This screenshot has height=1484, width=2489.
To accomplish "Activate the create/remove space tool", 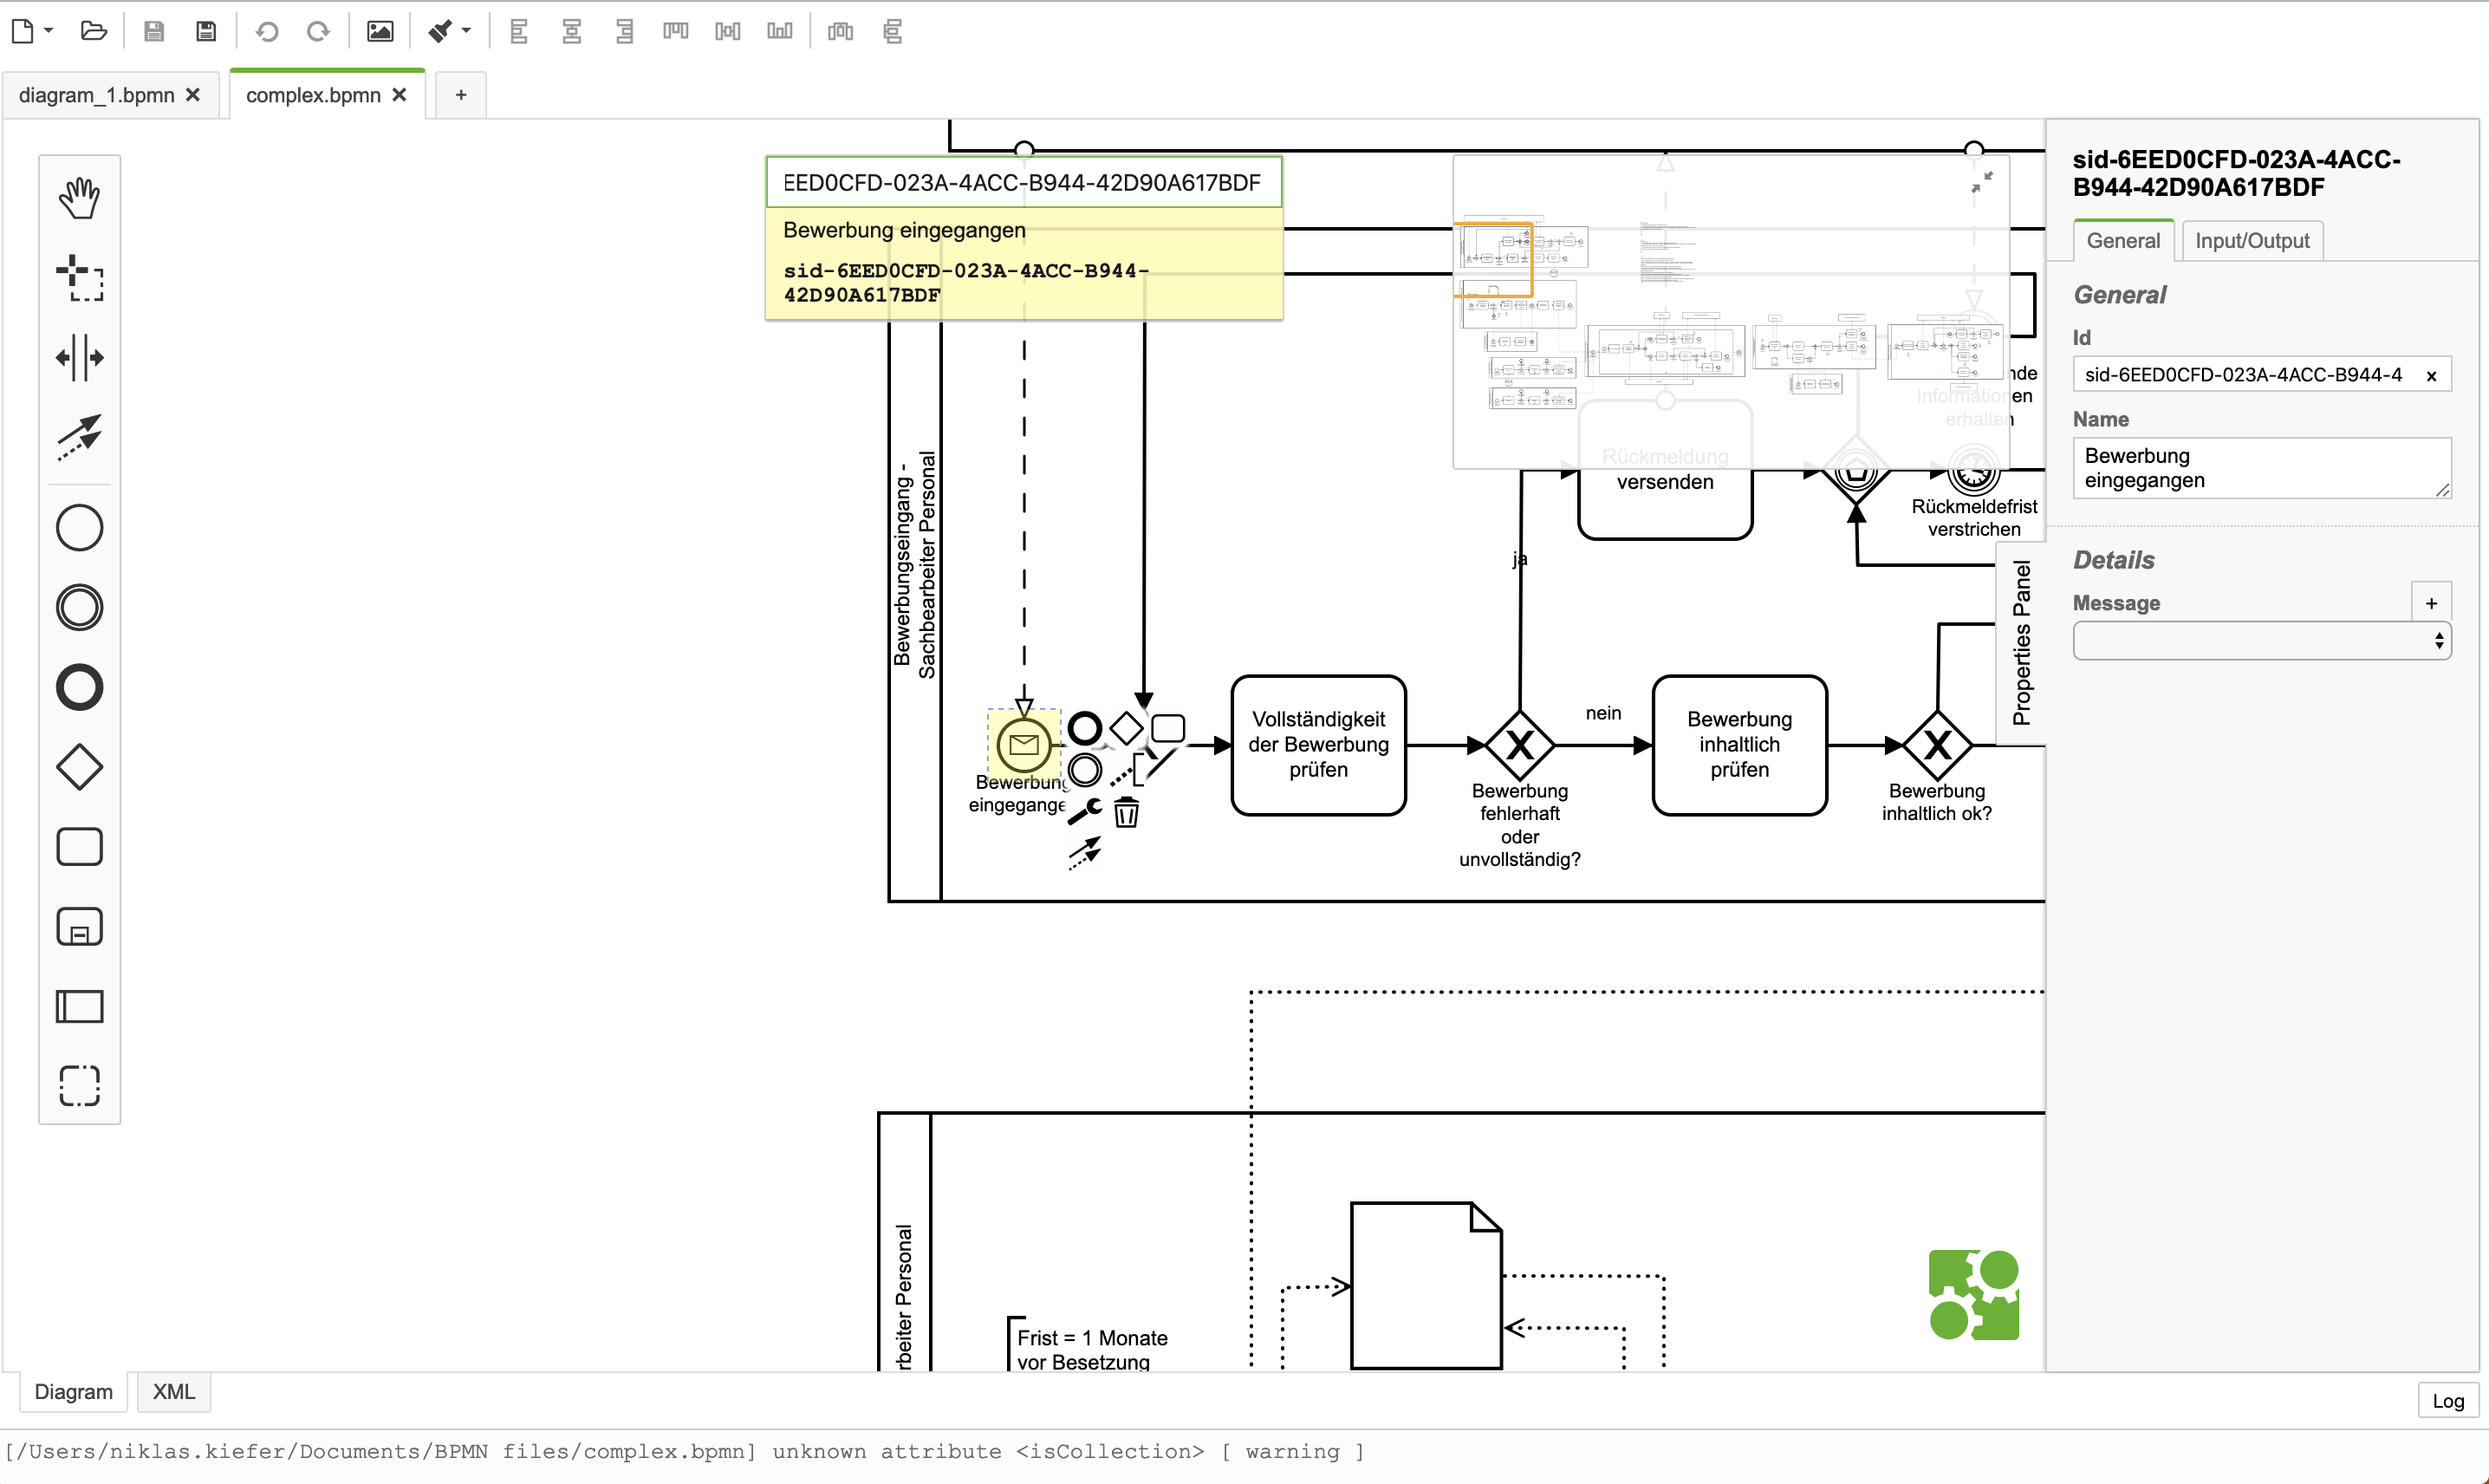I will pyautogui.click(x=79, y=357).
